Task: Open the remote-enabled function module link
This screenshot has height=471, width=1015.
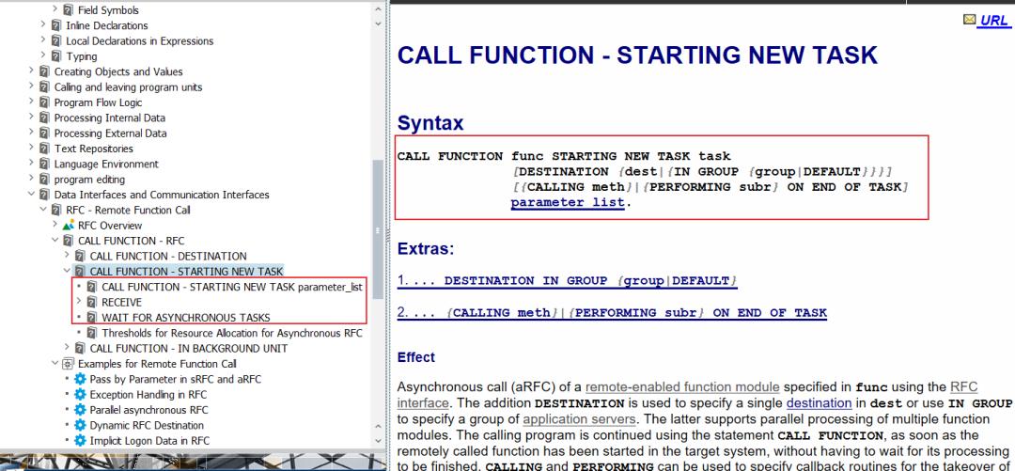Action: pos(682,387)
